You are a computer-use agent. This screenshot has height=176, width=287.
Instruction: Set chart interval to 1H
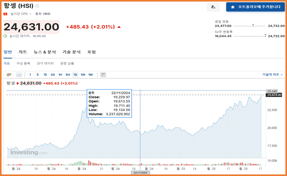[60, 75]
